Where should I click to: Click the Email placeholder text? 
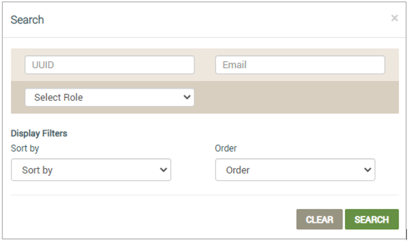tap(235, 65)
